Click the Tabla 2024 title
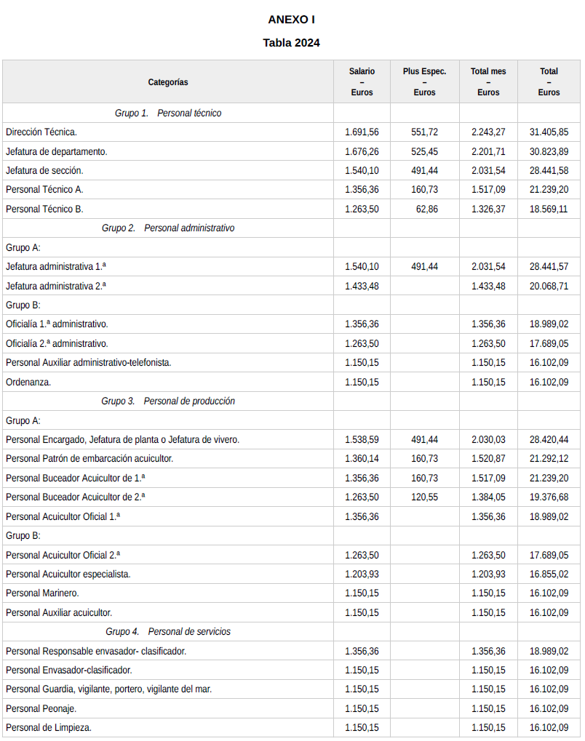The image size is (585, 741). pos(291,43)
